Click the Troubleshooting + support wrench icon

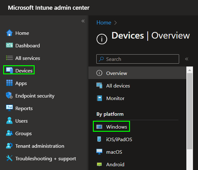[x=9, y=158]
